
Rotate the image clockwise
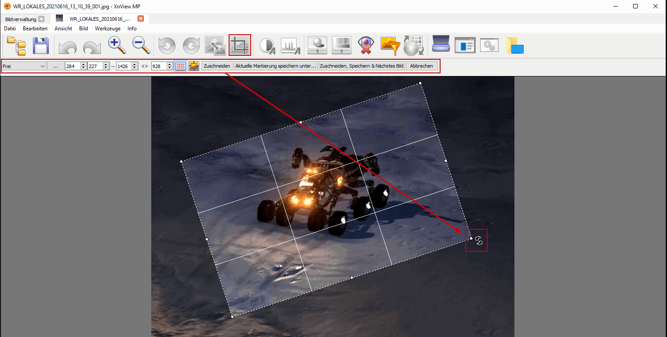pos(191,46)
